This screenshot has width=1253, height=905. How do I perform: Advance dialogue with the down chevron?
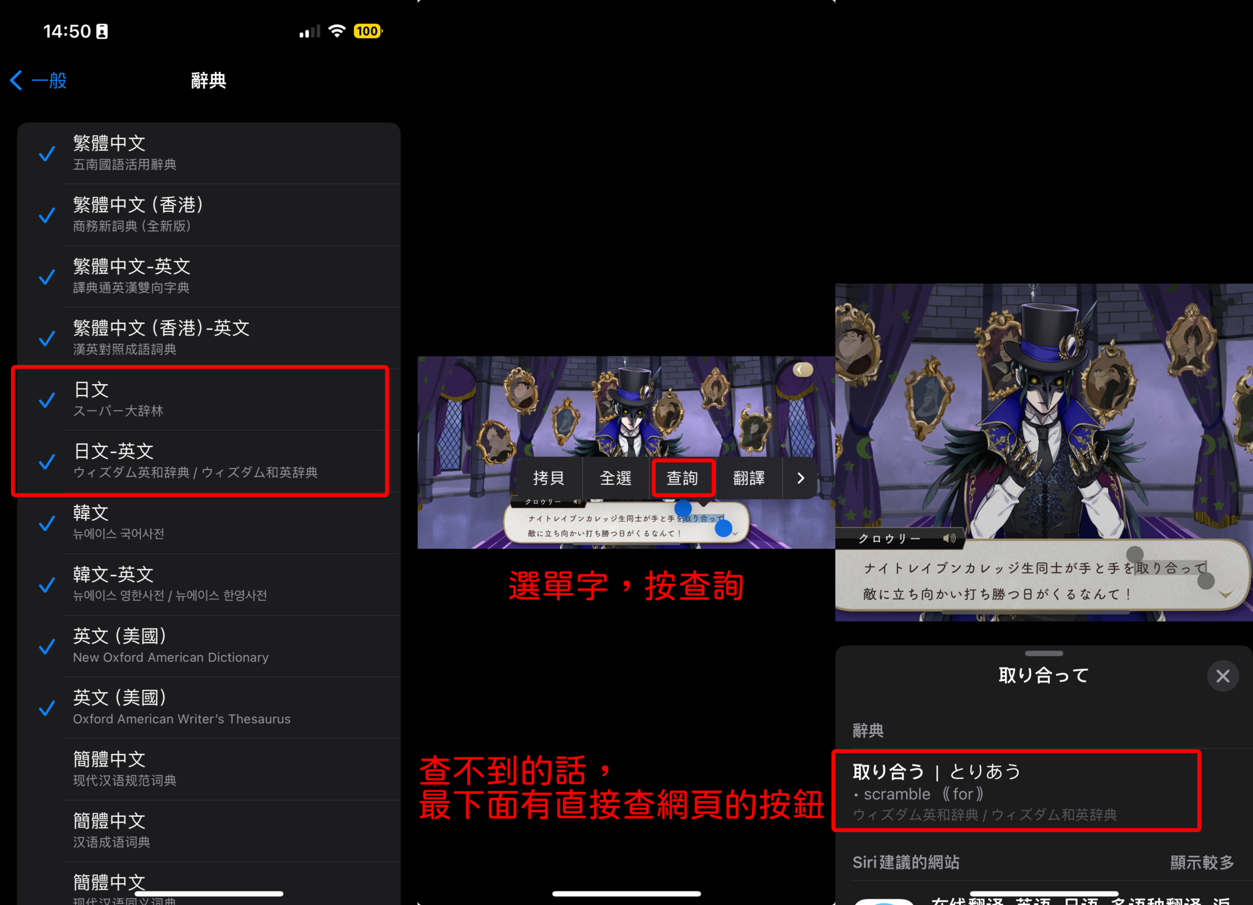(1225, 594)
